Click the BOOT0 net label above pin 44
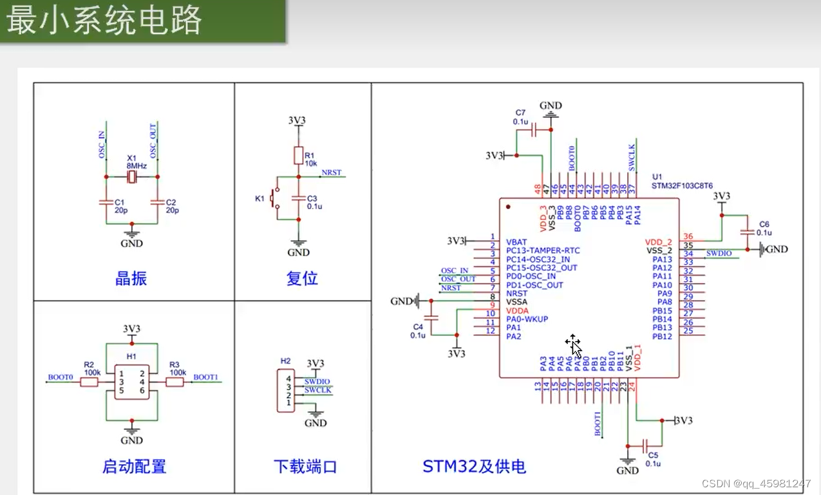821x495 pixels. (572, 158)
